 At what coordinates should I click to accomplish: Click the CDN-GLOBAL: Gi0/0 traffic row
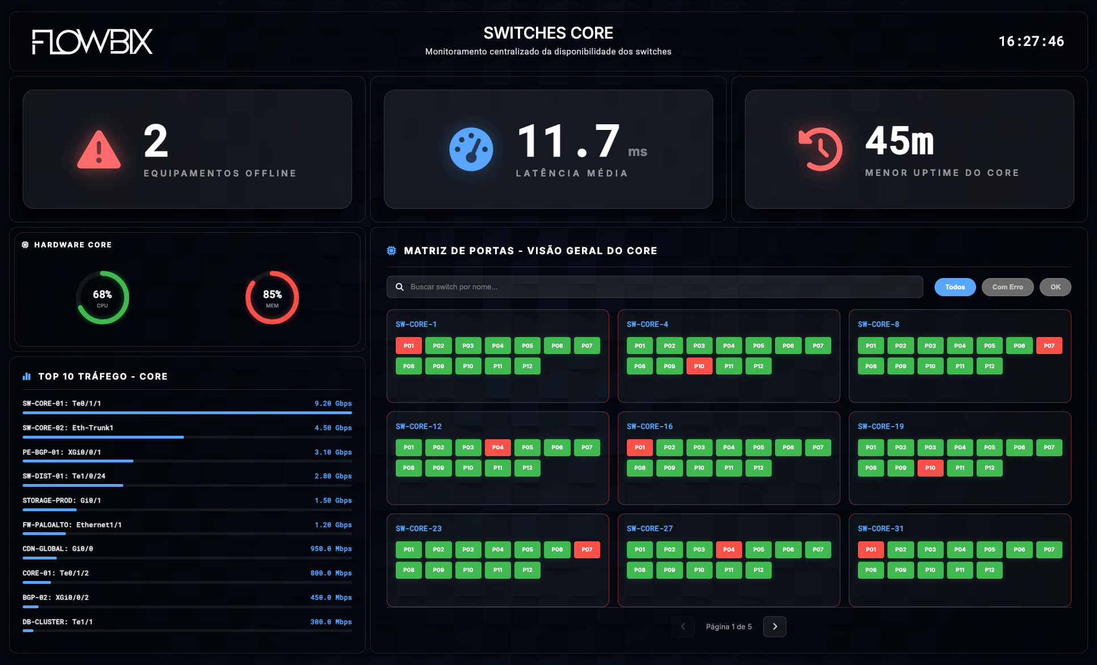click(187, 552)
